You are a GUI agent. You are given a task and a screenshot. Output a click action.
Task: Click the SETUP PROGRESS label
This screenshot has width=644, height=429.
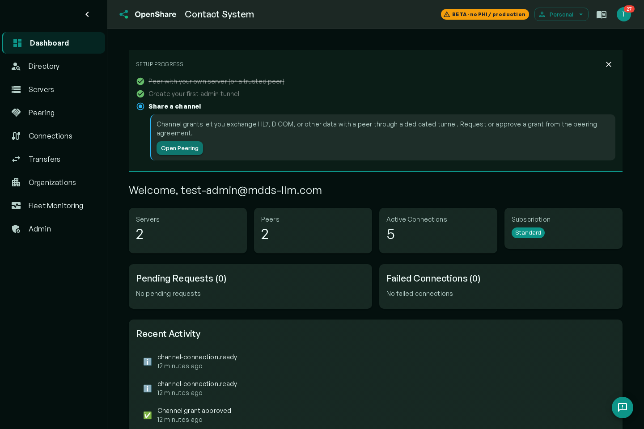pos(160,64)
